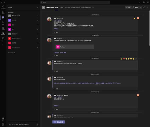Filter the teams list with the funnel icon
The width and height of the screenshot is (150, 127).
(37, 7)
